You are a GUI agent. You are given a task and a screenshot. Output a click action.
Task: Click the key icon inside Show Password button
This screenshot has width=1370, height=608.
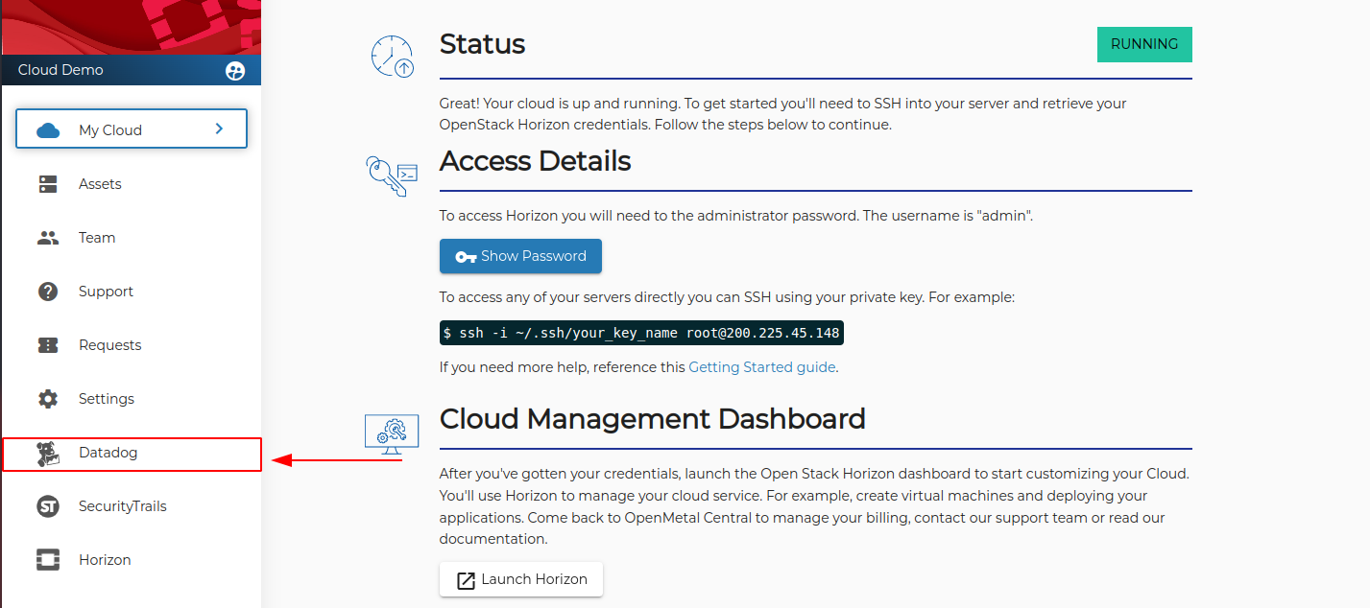(x=467, y=256)
